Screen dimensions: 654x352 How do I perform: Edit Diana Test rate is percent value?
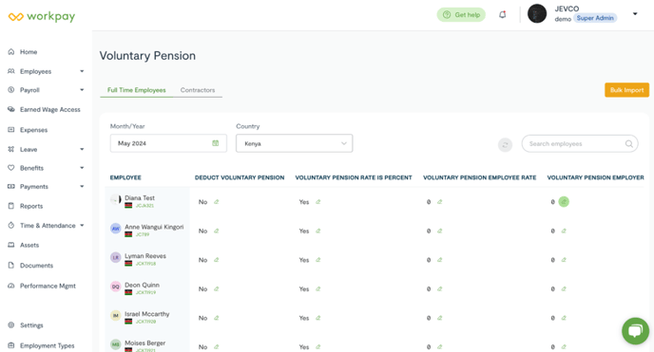[x=317, y=202]
